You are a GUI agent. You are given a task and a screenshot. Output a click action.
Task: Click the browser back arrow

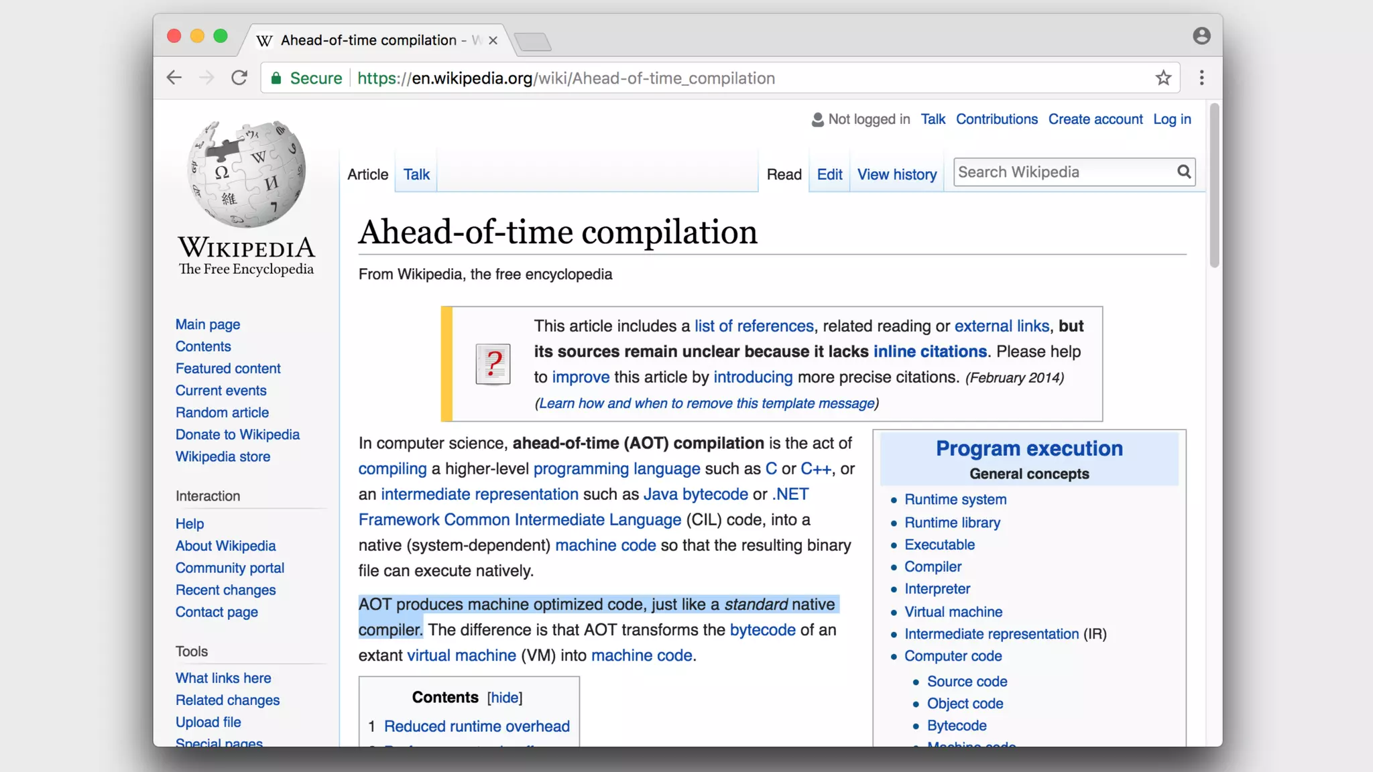tap(174, 78)
